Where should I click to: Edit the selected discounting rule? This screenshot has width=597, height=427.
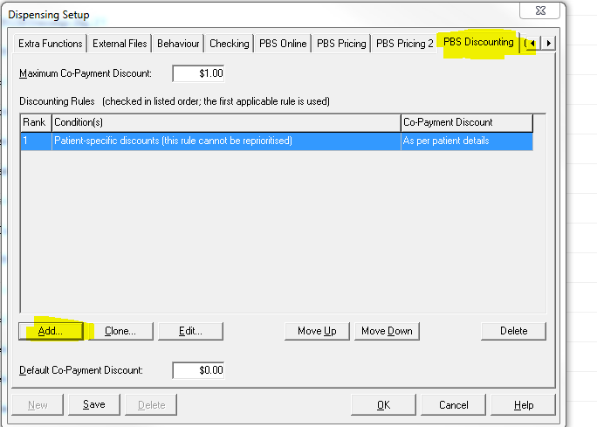click(x=190, y=331)
